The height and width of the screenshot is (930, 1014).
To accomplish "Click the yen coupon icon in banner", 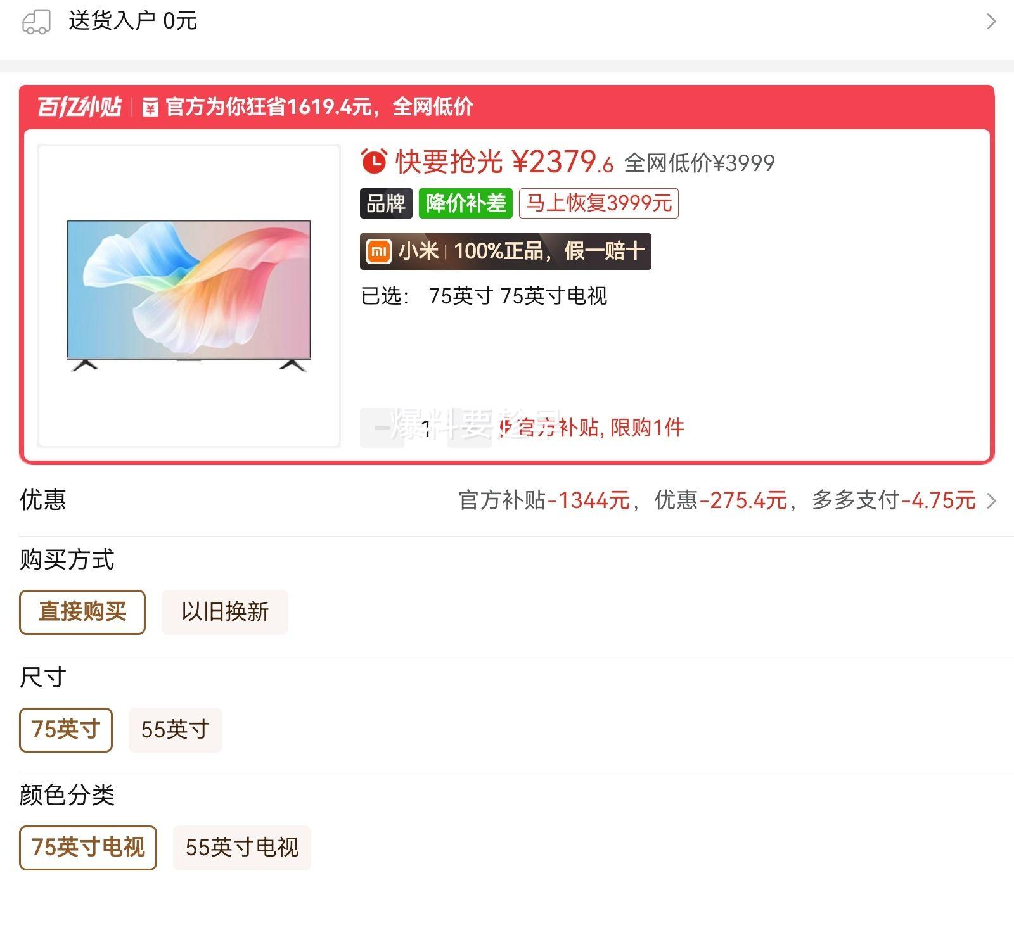I will [x=150, y=107].
